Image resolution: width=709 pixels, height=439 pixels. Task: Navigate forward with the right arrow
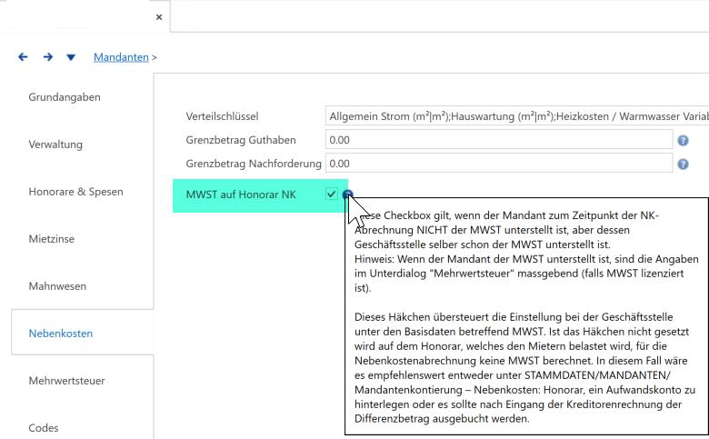[48, 57]
